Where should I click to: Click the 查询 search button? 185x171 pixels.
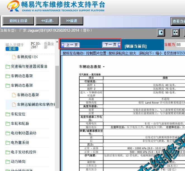[12, 49]
